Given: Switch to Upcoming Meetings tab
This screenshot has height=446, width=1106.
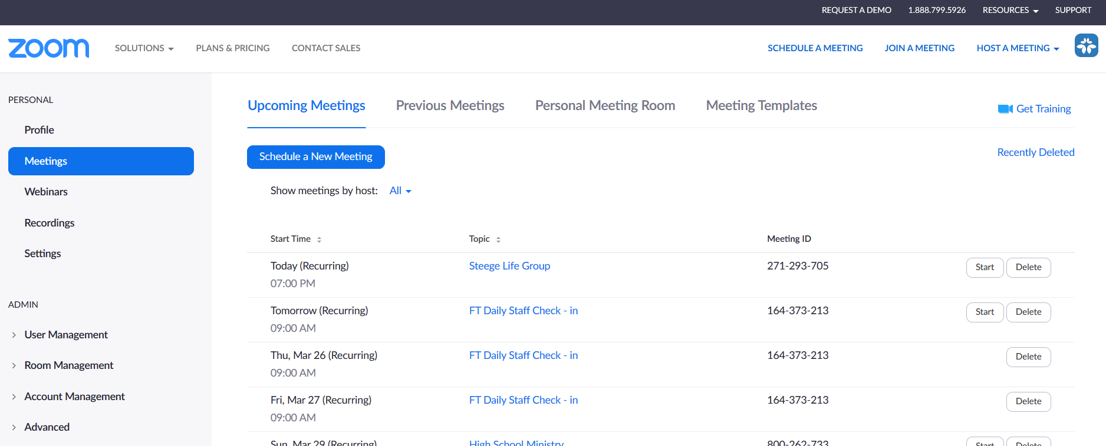Looking at the screenshot, I should click(307, 105).
